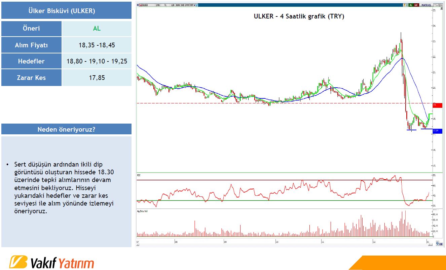
Task: Select the TMP toolbar item
Action: point(191,5)
